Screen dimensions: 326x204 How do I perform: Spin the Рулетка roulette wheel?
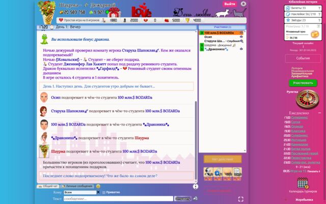point(307,99)
